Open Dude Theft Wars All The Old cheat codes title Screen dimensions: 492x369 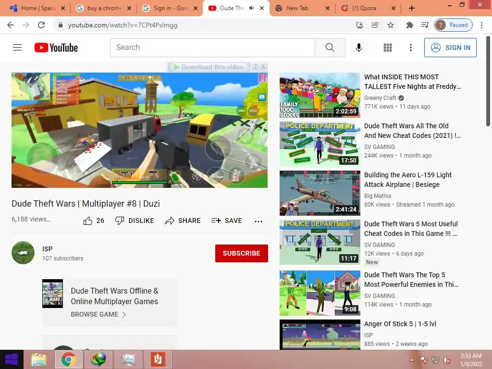click(x=412, y=131)
